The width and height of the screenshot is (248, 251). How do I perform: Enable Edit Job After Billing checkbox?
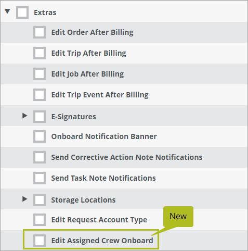(x=40, y=74)
